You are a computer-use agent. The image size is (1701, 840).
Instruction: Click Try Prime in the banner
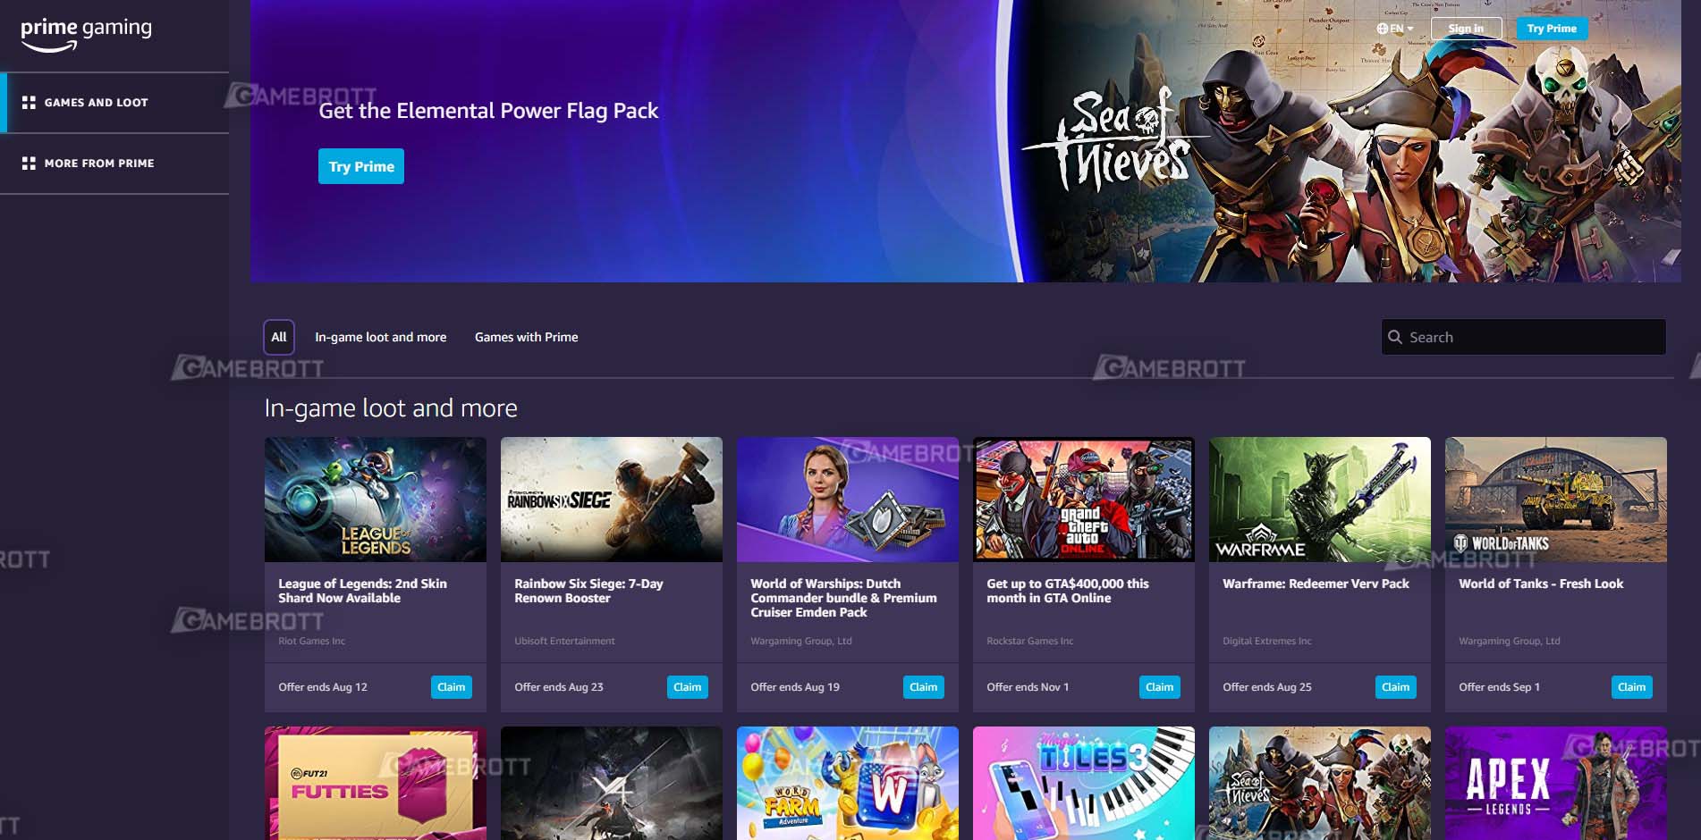pos(361,166)
